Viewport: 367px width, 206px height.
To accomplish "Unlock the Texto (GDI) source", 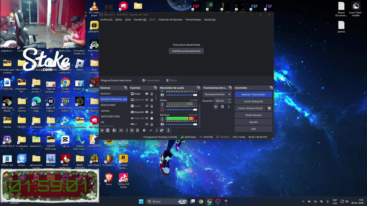I will click(152, 118).
